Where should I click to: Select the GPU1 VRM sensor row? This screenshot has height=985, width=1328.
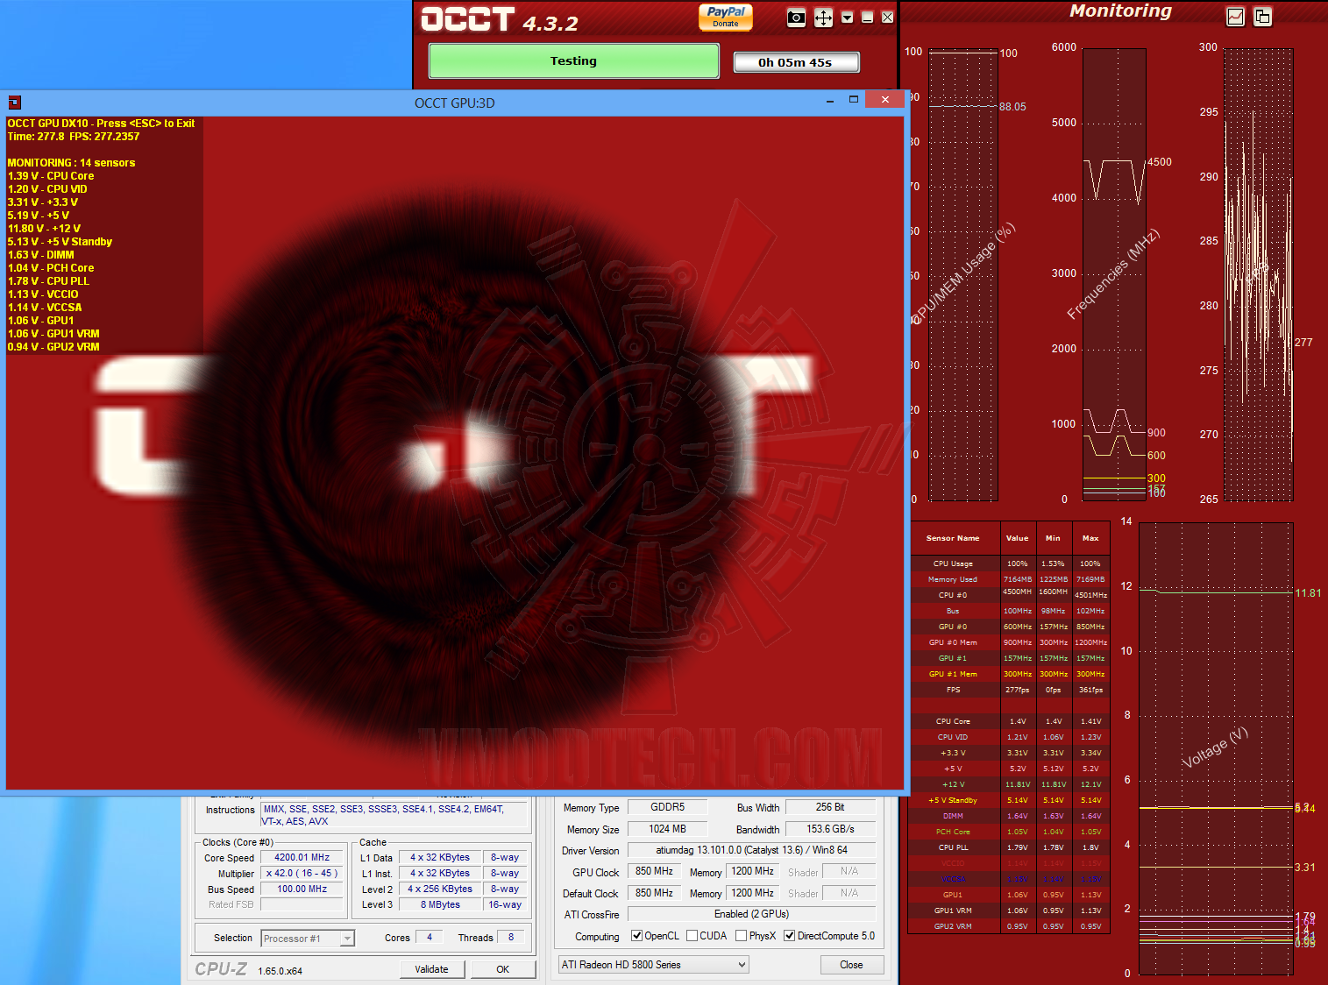[x=1010, y=911]
